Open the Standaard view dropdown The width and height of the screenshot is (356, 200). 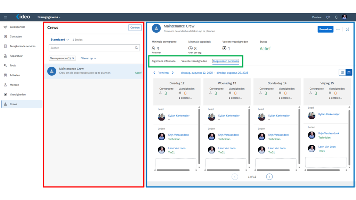(60, 40)
